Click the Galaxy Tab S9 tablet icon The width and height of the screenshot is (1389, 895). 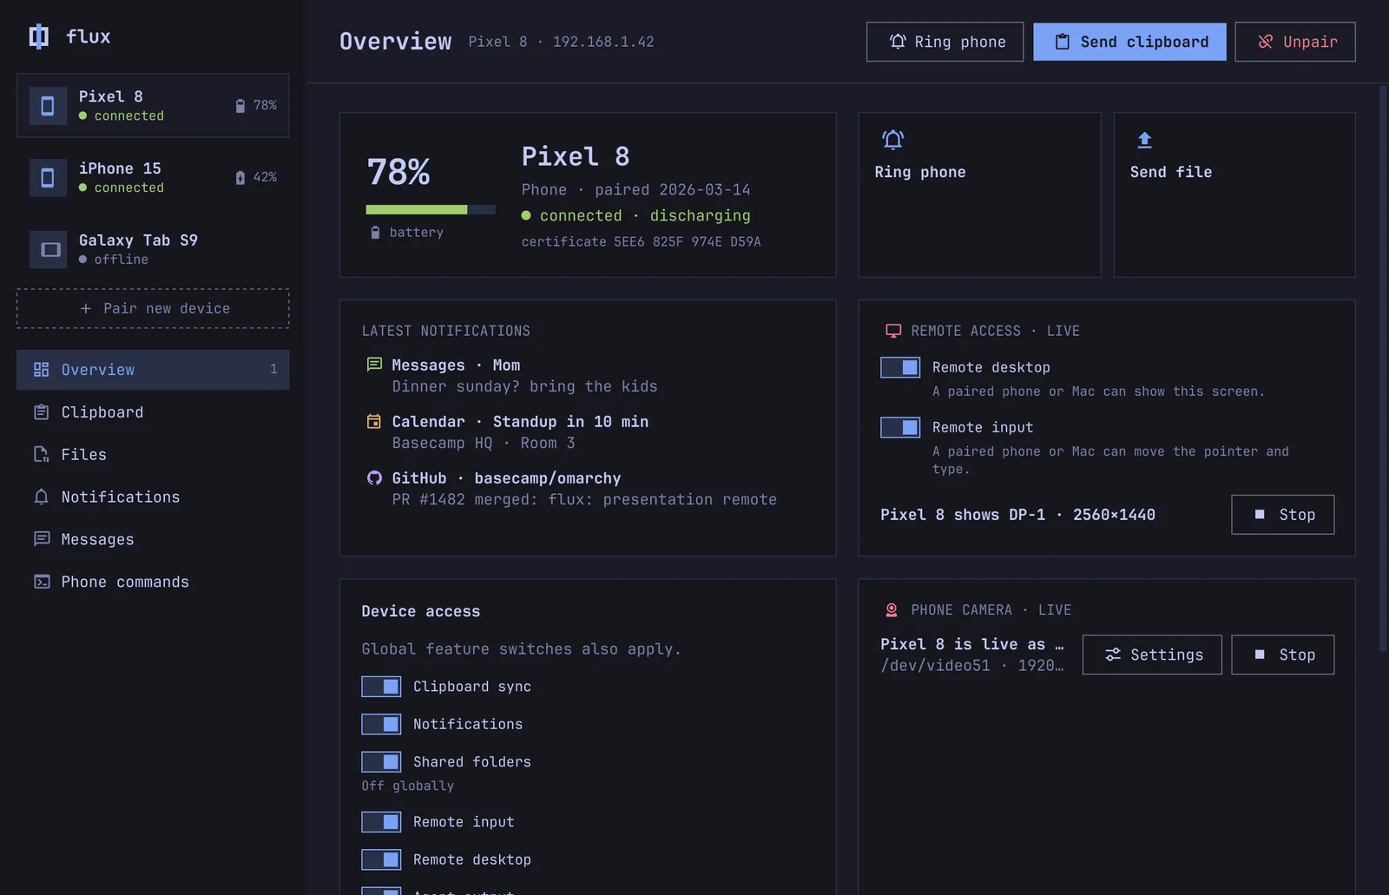tap(48, 250)
